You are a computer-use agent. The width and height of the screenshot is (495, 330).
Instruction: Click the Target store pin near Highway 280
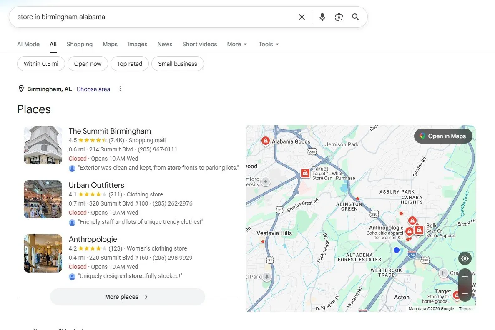pyautogui.click(x=305, y=173)
